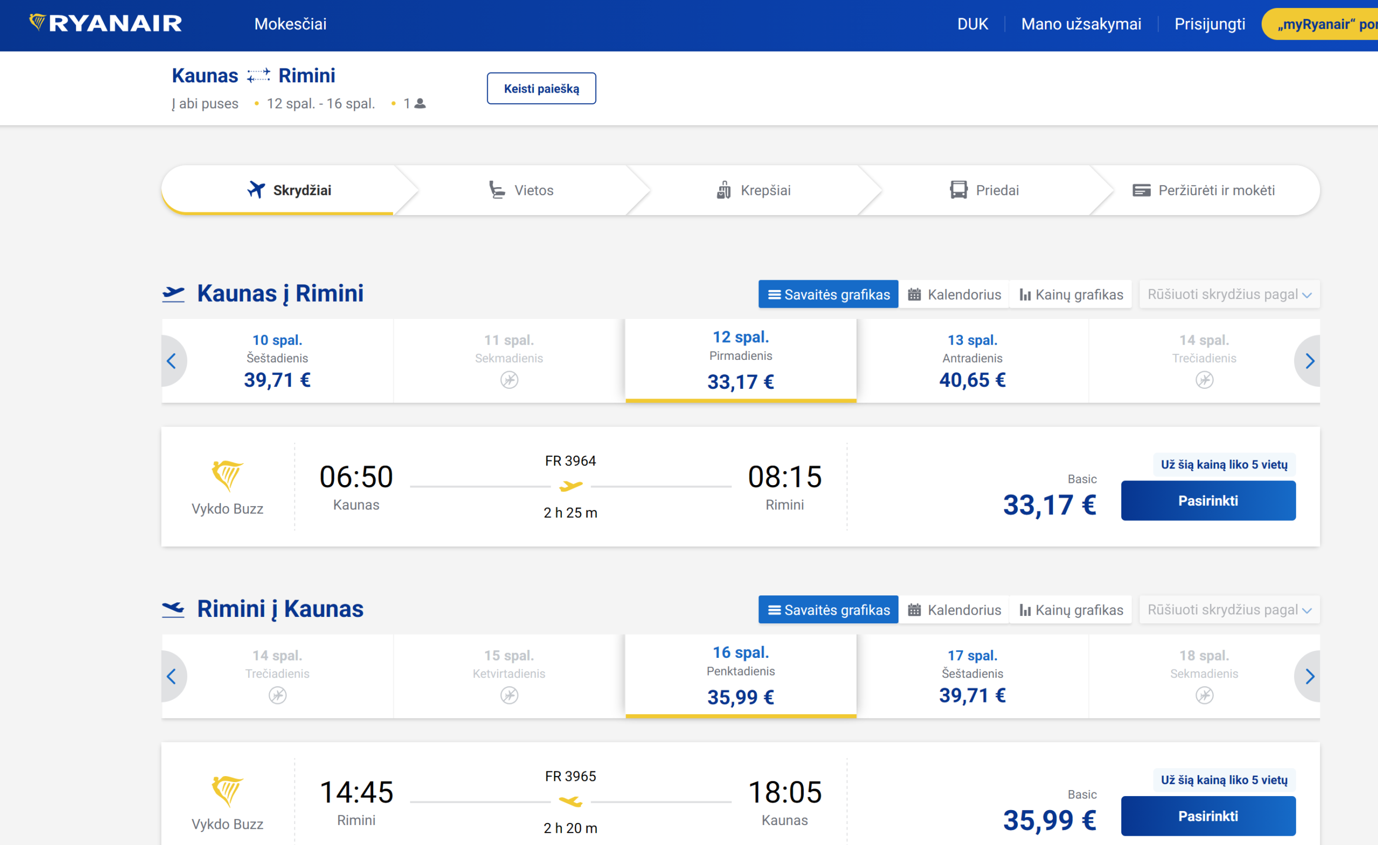Click the round-trip arrows icon between Kaunas and Rimini
The width and height of the screenshot is (1378, 845).
258,75
